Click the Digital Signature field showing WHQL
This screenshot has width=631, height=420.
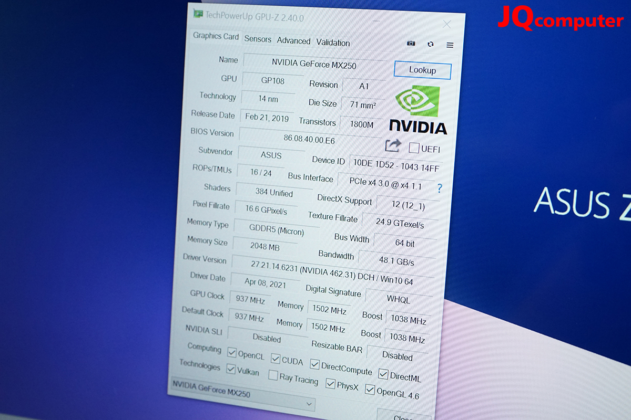[x=399, y=299]
